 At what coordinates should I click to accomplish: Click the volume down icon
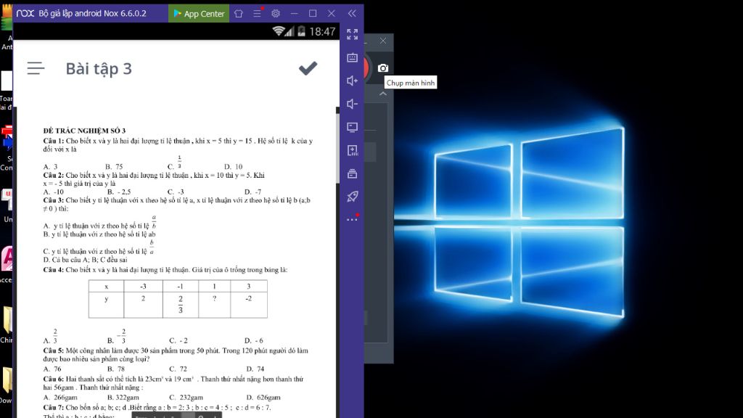(x=352, y=104)
